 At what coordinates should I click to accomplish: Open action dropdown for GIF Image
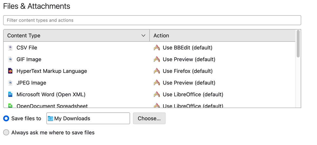[x=189, y=60]
